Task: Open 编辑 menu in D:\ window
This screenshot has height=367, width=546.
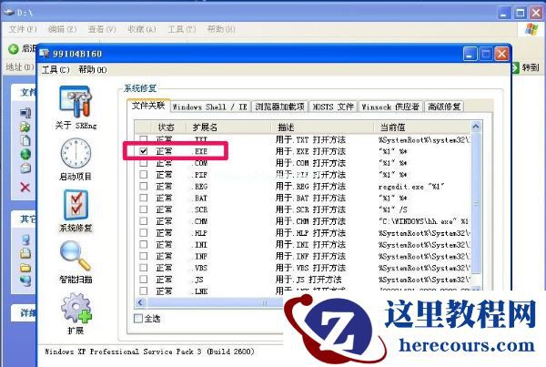Action: [62, 29]
